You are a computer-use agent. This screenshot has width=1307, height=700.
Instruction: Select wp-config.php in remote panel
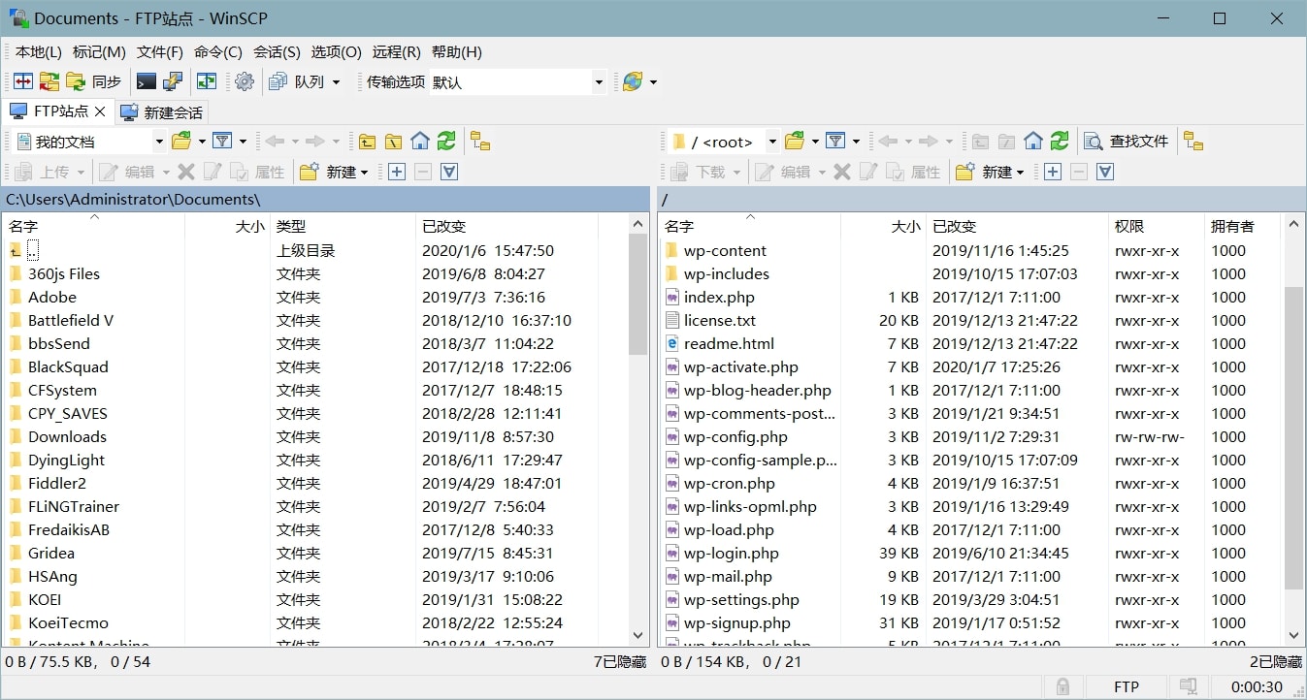point(735,437)
